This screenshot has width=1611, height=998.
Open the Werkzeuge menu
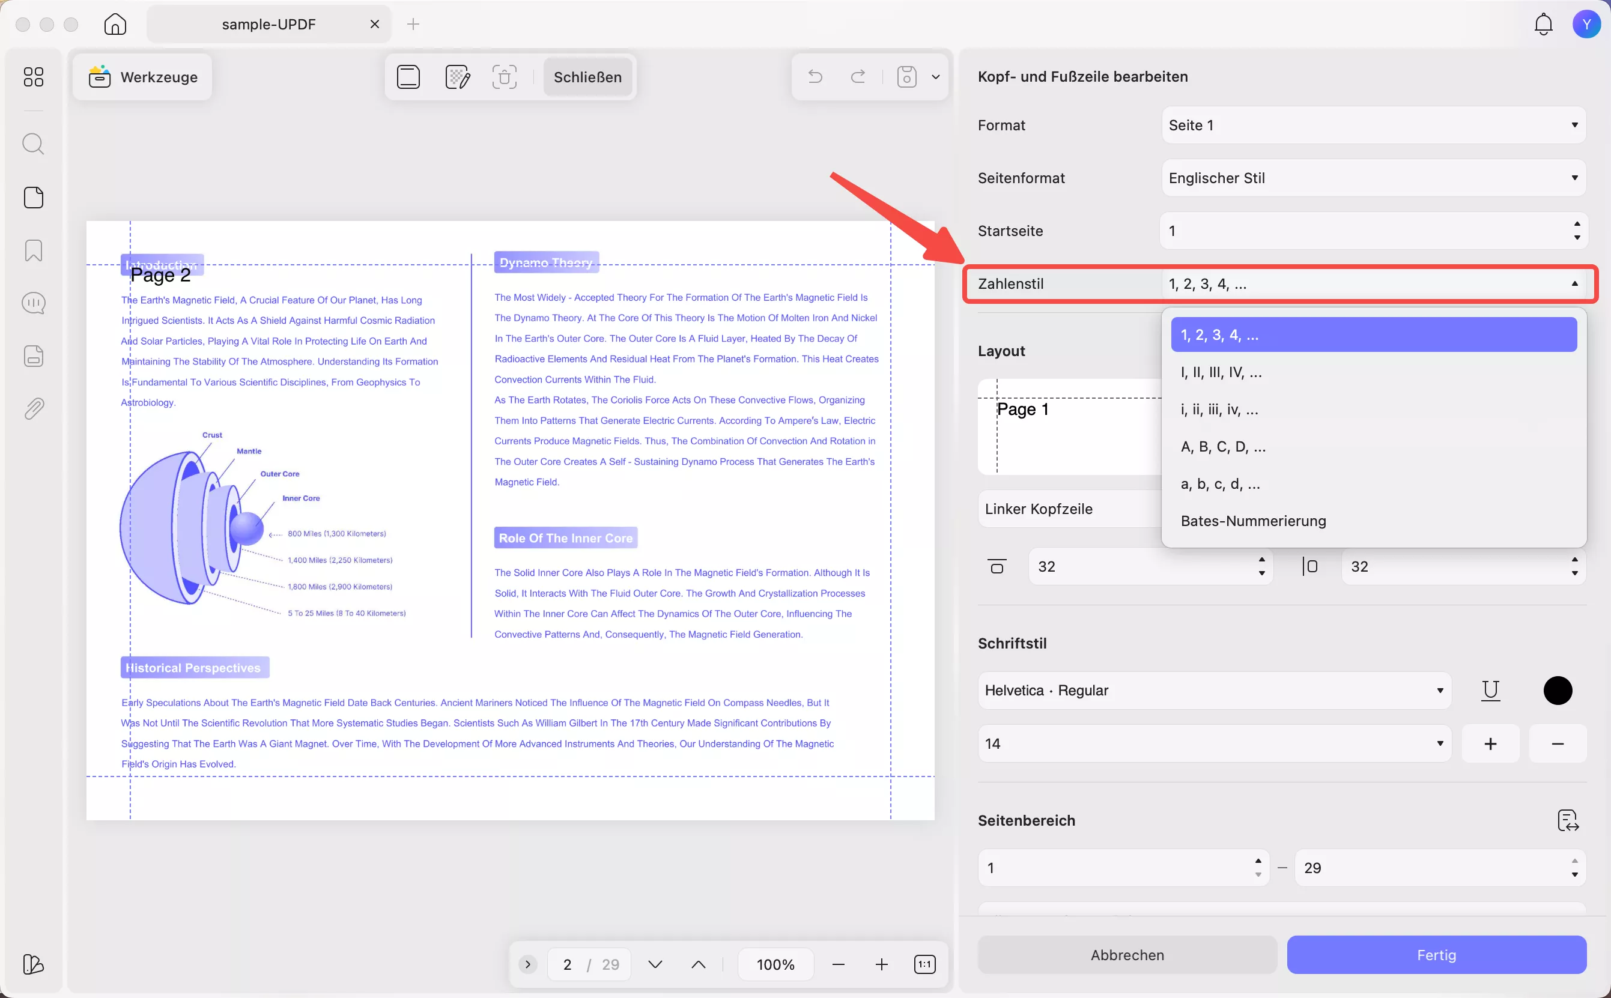coord(142,77)
